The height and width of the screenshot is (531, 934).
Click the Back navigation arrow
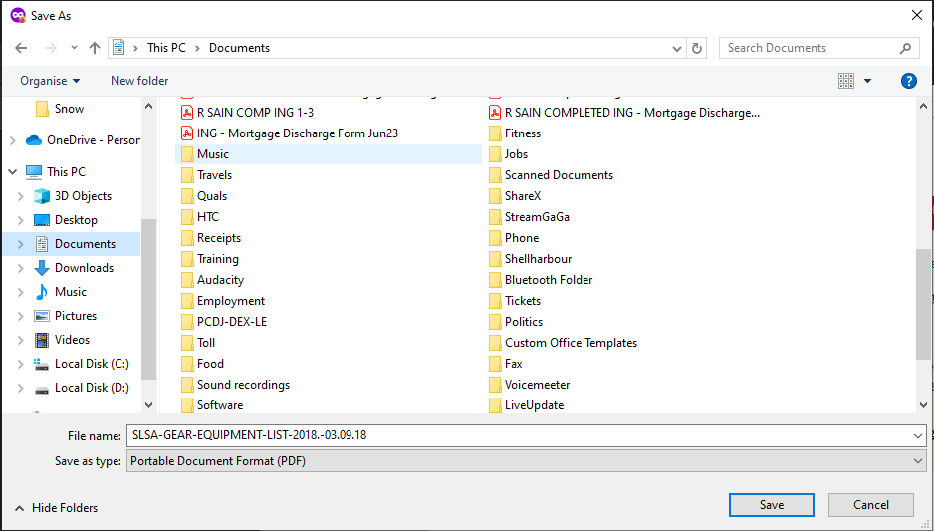[21, 48]
